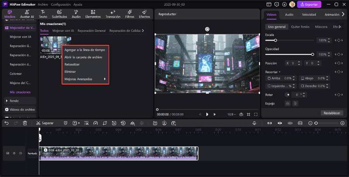Open the 16:9 aspect ratio dropdown
Viewport: 349px width, 177px height.
pyautogui.click(x=231, y=114)
